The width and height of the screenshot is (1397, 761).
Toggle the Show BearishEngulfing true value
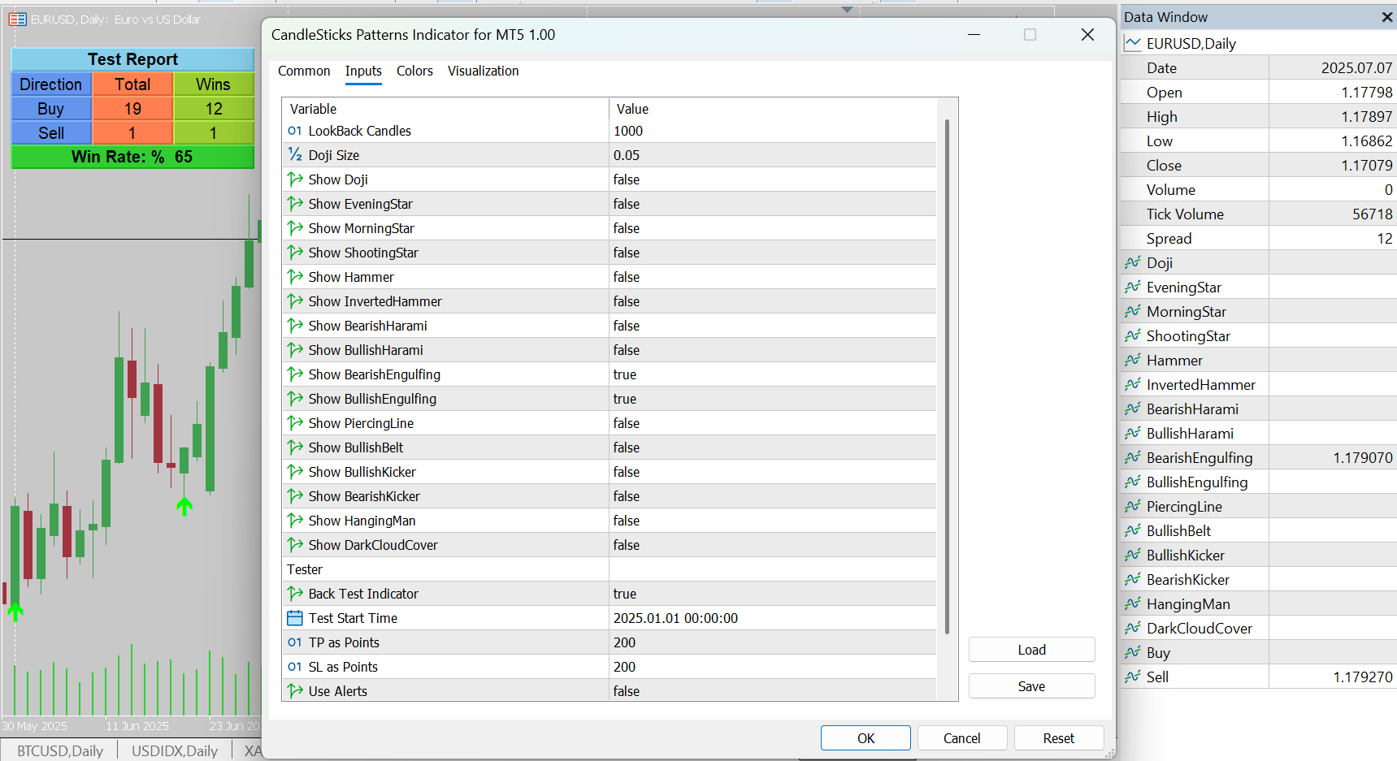pos(772,374)
